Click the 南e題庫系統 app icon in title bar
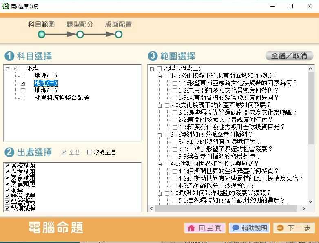 click(5, 6)
